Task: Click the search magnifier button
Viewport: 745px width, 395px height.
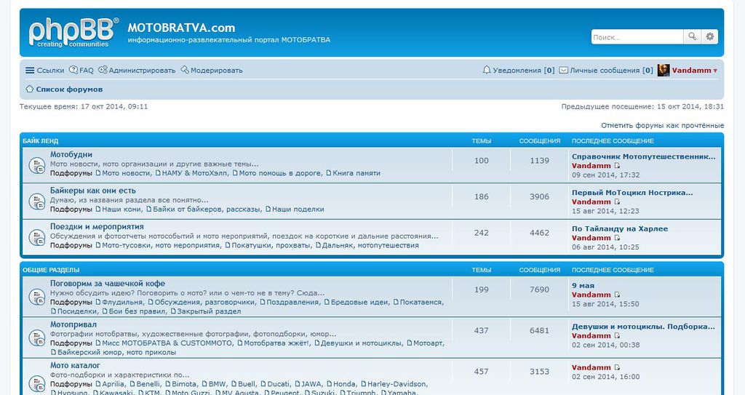Action: 693,36
